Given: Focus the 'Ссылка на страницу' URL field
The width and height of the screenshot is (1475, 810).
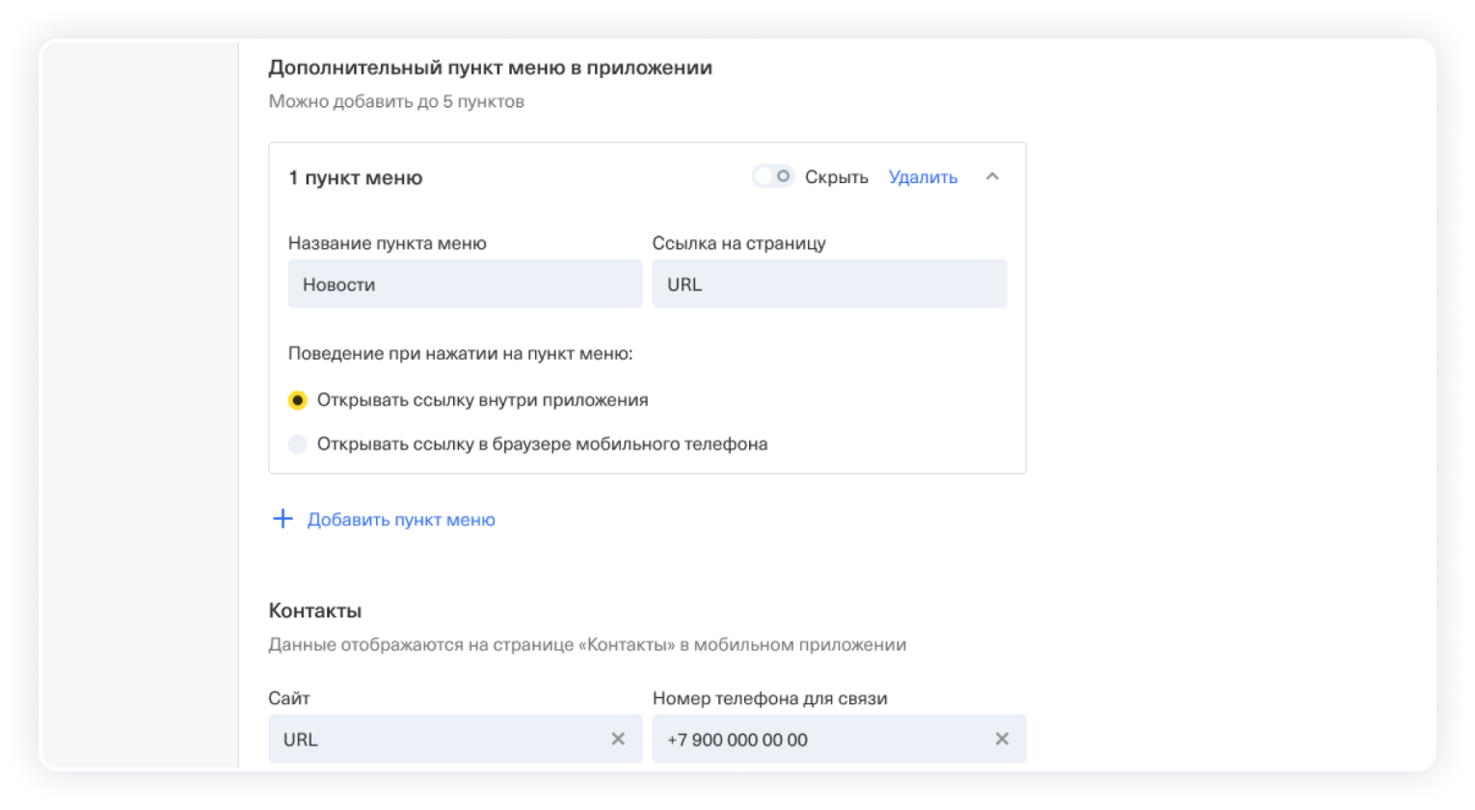Looking at the screenshot, I should point(829,284).
